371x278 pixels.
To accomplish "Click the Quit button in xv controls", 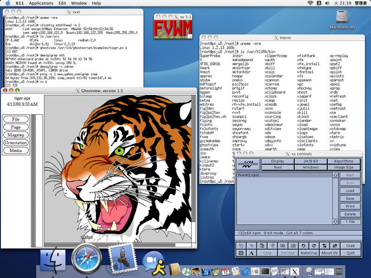I will click(x=351, y=253).
